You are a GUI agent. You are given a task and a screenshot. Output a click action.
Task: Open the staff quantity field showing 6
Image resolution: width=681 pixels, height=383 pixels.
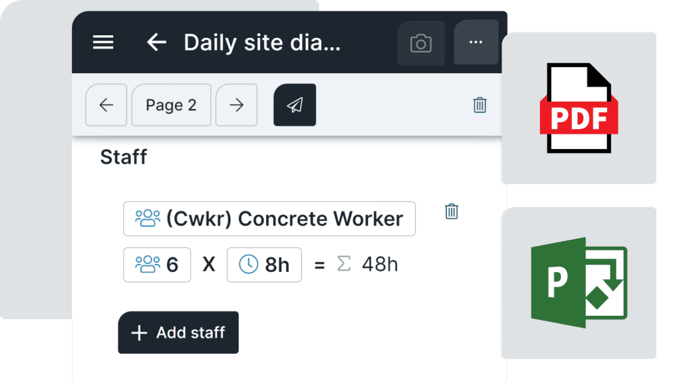coord(157,264)
